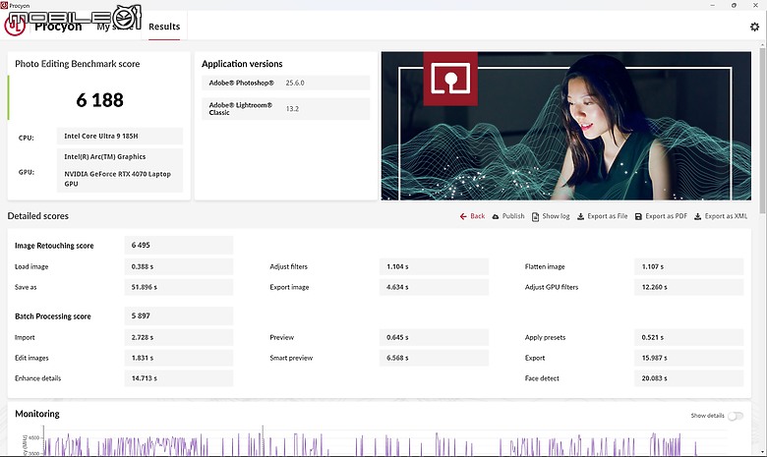Click the Monitoring heading
The height and width of the screenshot is (457, 767).
click(x=37, y=414)
